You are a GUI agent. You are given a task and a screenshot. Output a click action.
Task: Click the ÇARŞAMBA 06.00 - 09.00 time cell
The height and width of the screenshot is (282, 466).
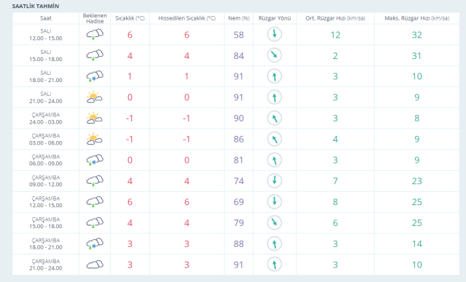tap(46, 160)
